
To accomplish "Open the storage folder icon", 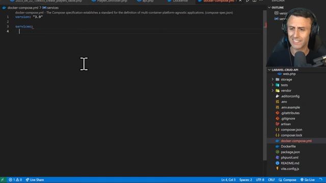I will 277,79.
